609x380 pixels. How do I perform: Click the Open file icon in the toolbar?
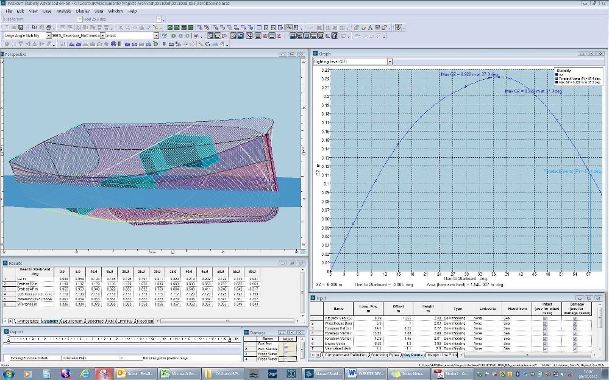click(x=12, y=27)
